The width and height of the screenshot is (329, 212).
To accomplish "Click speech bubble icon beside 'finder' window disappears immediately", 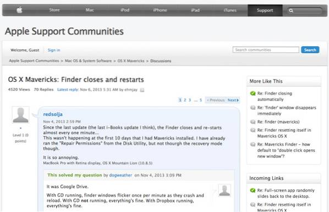I will tap(253, 108).
